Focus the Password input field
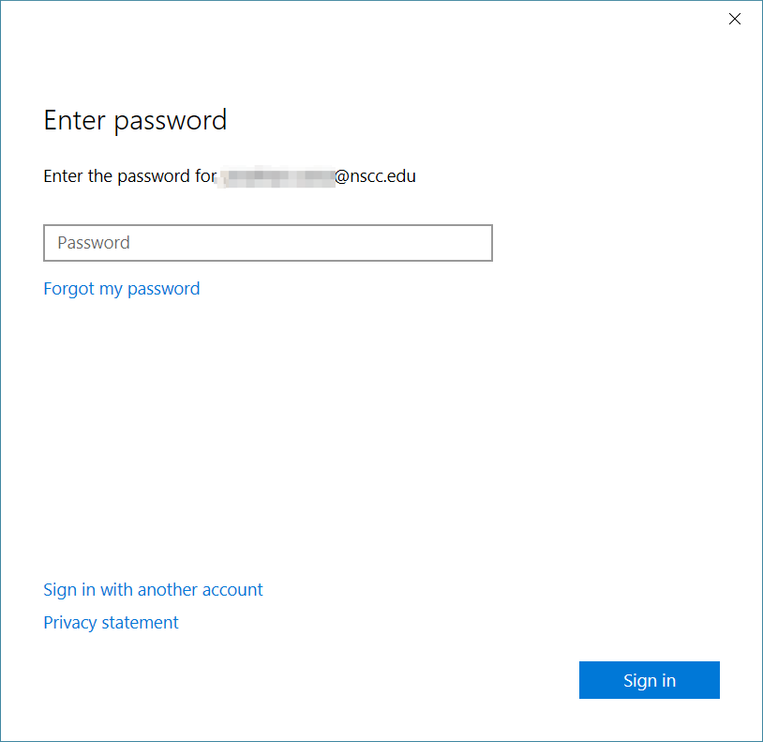Image resolution: width=763 pixels, height=742 pixels. tap(268, 243)
